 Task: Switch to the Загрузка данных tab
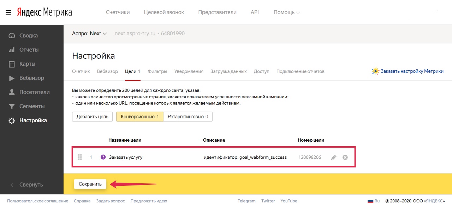(228, 71)
